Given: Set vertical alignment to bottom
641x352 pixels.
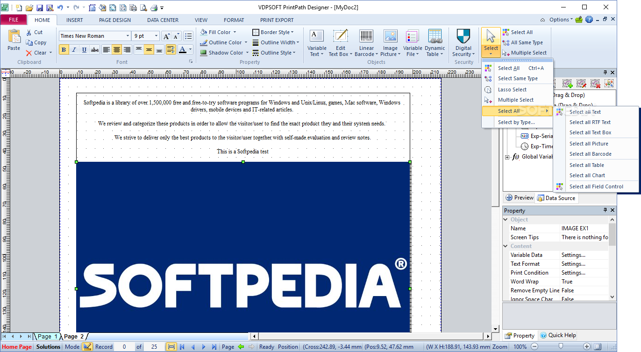Looking at the screenshot, I should pos(159,50).
